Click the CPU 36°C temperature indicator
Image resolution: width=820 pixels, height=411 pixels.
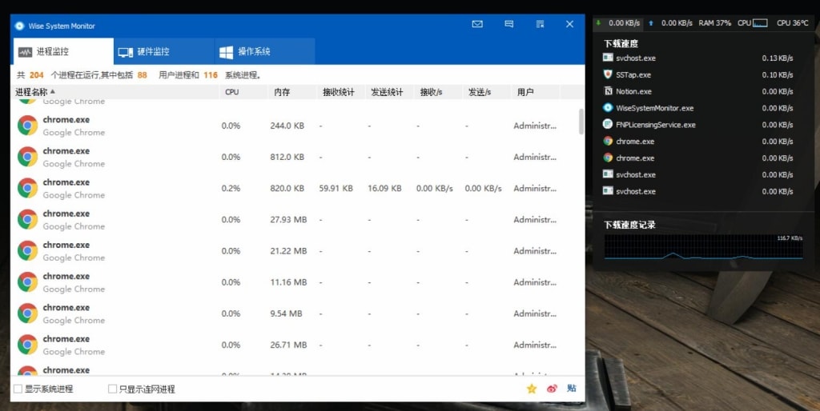coord(792,23)
